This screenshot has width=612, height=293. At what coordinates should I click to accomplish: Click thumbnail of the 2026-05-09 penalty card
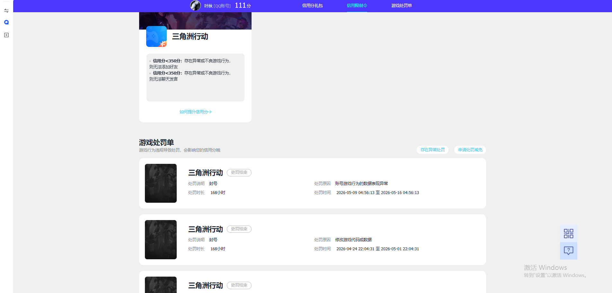pyautogui.click(x=161, y=183)
